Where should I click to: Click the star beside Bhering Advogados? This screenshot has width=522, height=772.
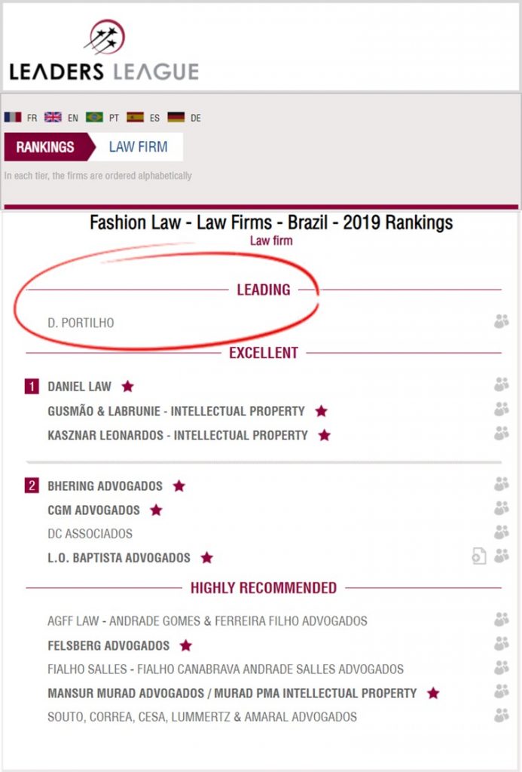(x=179, y=486)
